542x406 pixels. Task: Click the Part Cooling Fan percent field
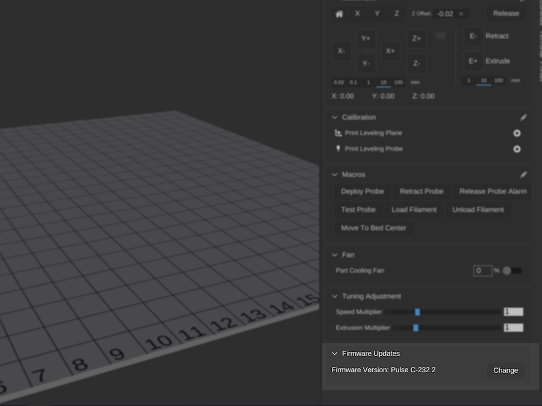[x=482, y=271]
